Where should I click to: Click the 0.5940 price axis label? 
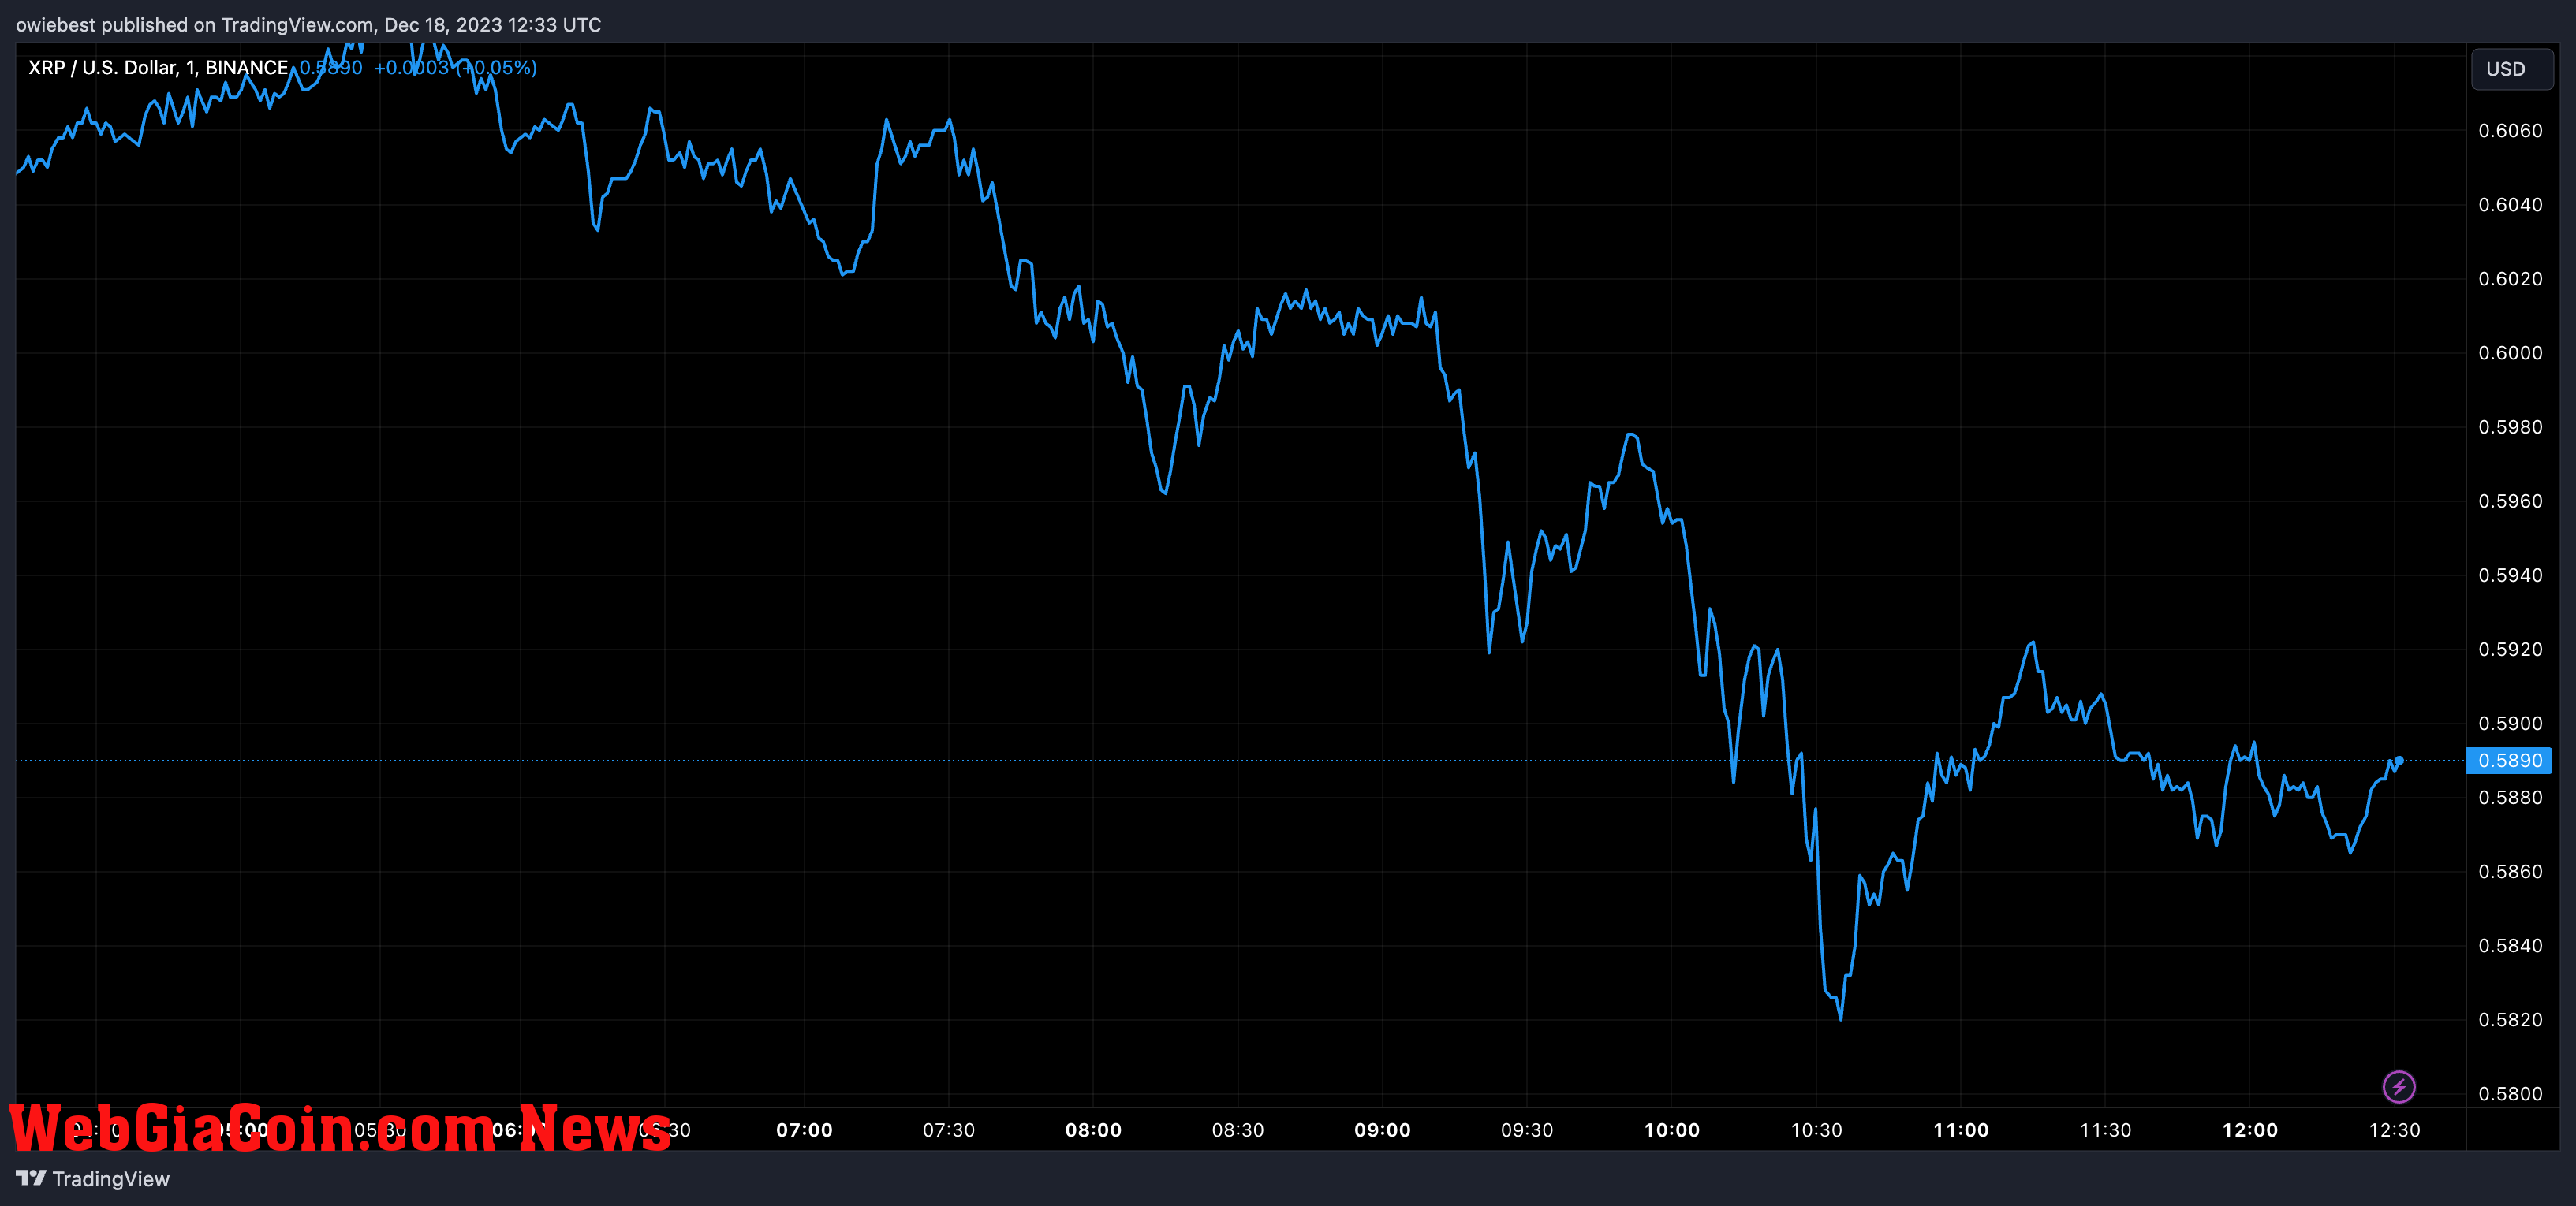pyautogui.click(x=2510, y=575)
